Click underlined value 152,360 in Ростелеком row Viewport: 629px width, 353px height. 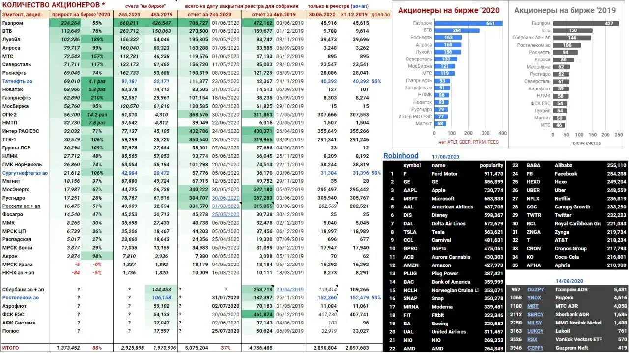(x=327, y=298)
